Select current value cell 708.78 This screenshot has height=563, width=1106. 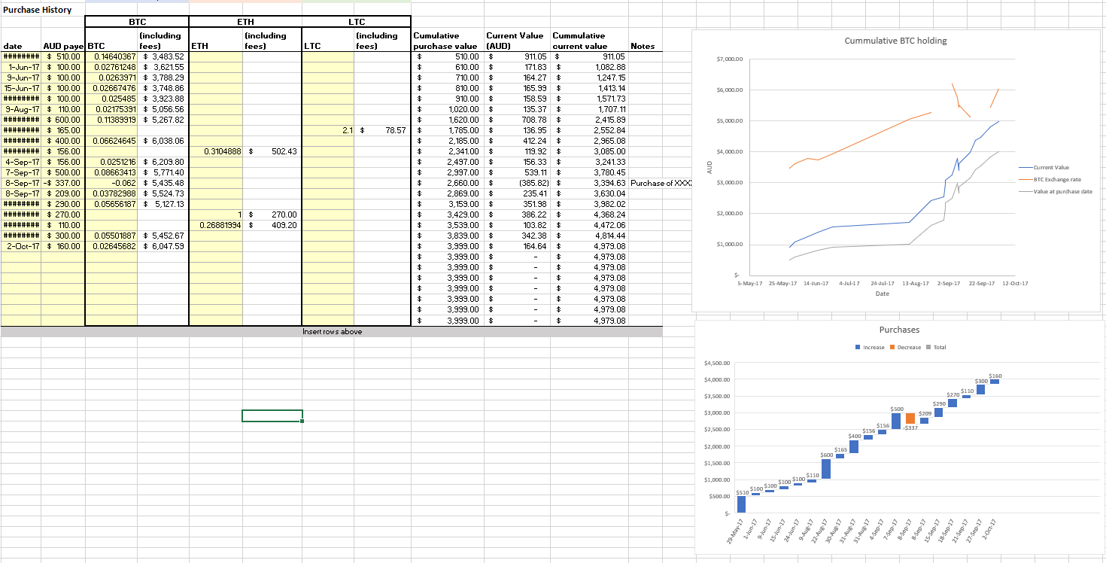[518, 120]
